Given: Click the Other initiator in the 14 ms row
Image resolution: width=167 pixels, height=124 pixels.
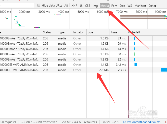Looking at the screenshot, I should click(77, 49).
